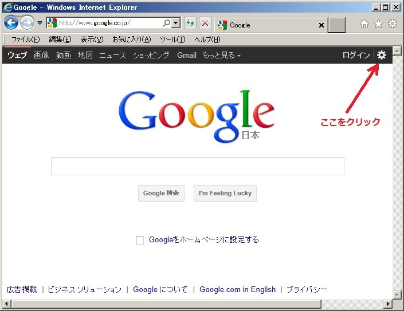Screen dimensions: 404x311
Task: Maximize the Internet Explorer window
Action: point(386,7)
